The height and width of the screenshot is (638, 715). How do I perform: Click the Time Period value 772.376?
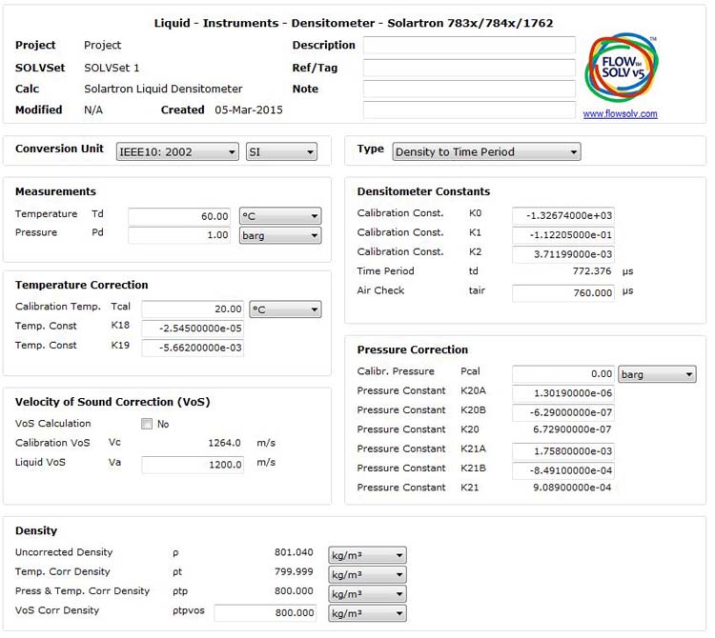pos(592,271)
